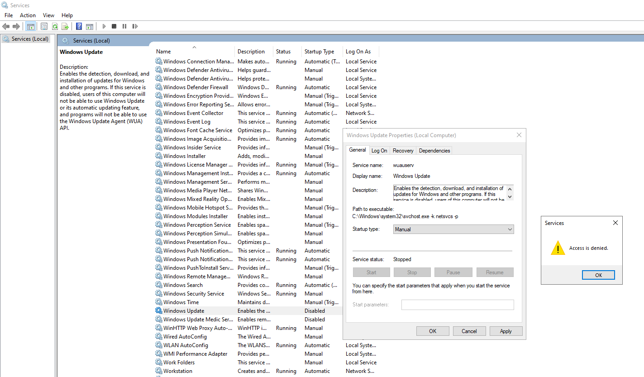Sort services by Name column header

click(x=195, y=52)
